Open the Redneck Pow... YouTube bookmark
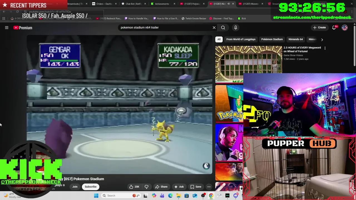The width and height of the screenshot is (356, 200). coord(109,18)
